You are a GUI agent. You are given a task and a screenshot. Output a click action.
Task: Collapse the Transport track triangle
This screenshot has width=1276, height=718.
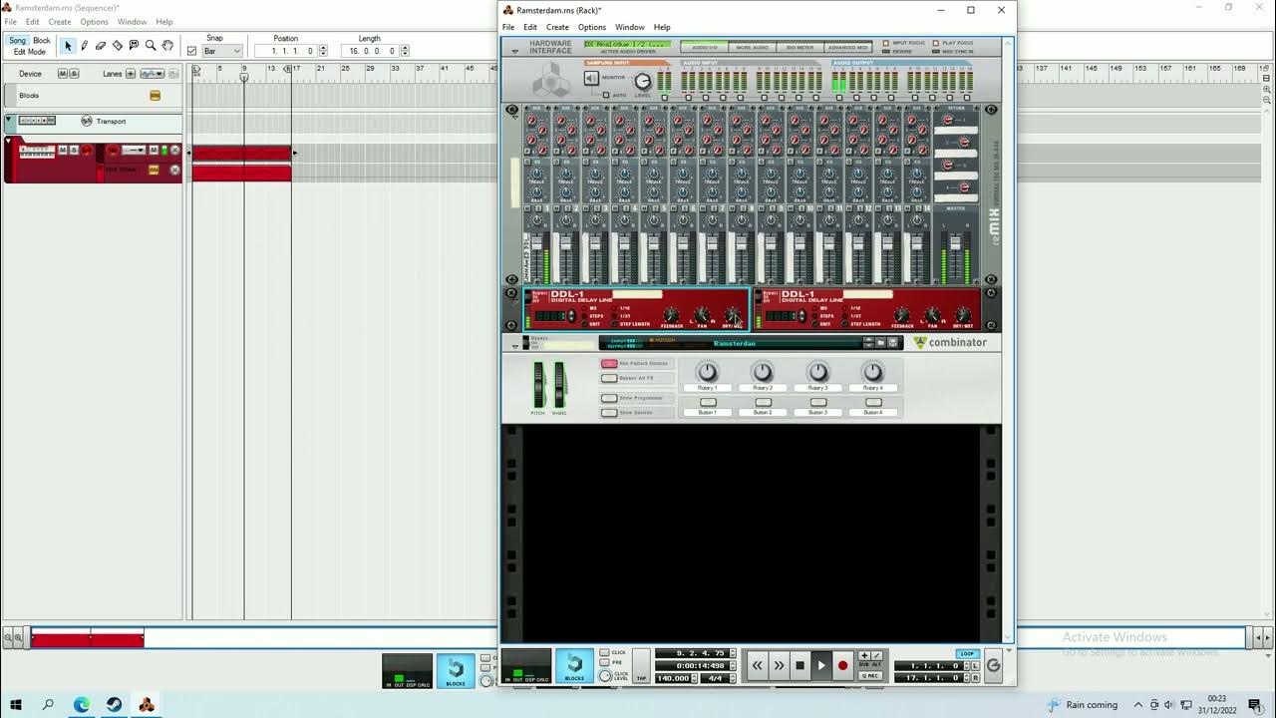click(x=9, y=119)
